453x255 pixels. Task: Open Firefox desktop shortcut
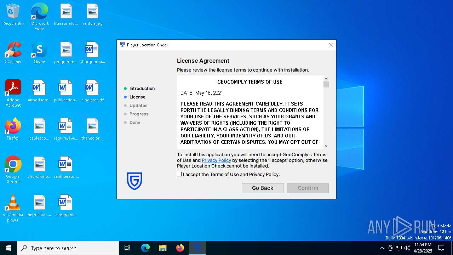(x=13, y=130)
